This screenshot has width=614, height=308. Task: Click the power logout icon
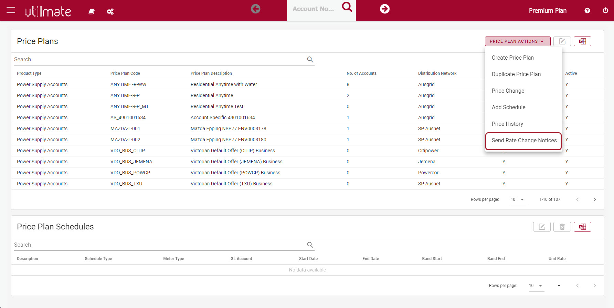coord(605,11)
